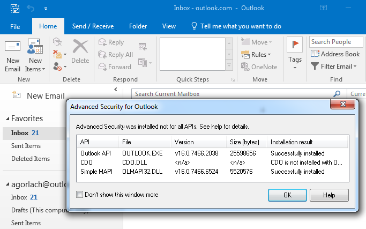Click the Move folder icon

(x=245, y=42)
